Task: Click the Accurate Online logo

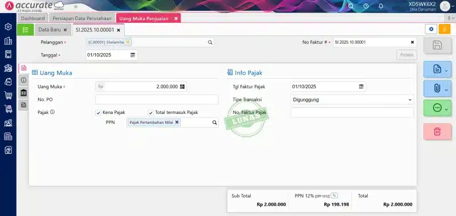Action: [34, 6]
